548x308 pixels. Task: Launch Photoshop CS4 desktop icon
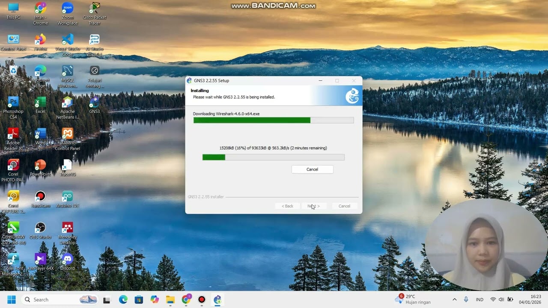tap(13, 108)
